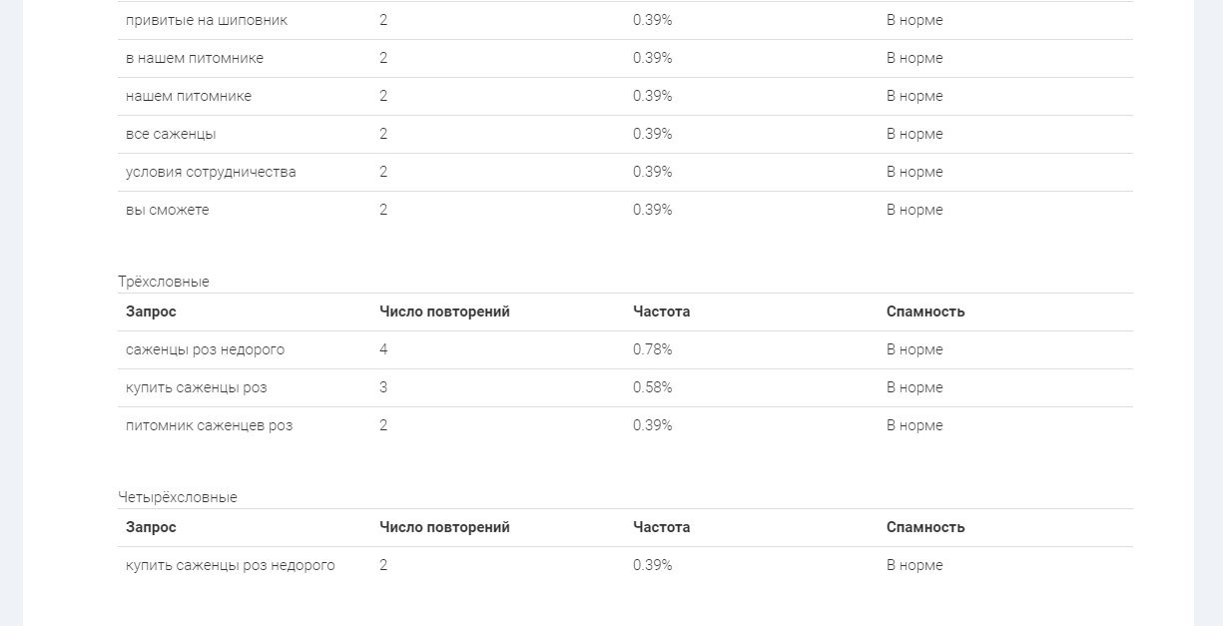Click 'В норме' status for 'нашем питомнике'
The height and width of the screenshot is (626, 1223).
click(x=915, y=96)
